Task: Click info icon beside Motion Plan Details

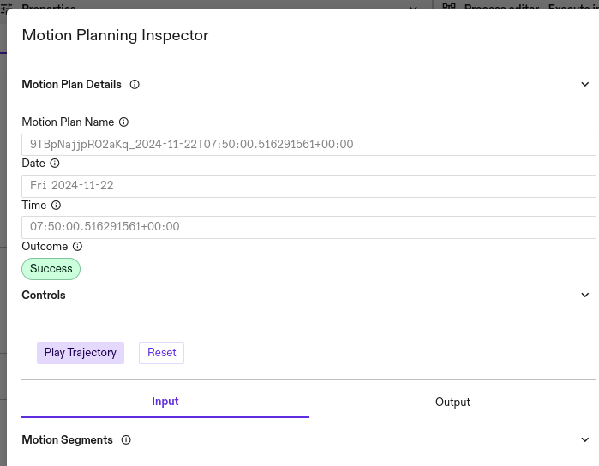Action: point(135,85)
